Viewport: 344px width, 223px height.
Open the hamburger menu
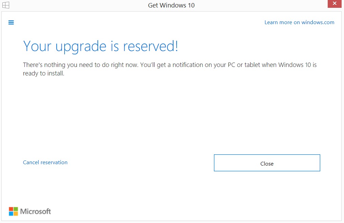coord(11,22)
